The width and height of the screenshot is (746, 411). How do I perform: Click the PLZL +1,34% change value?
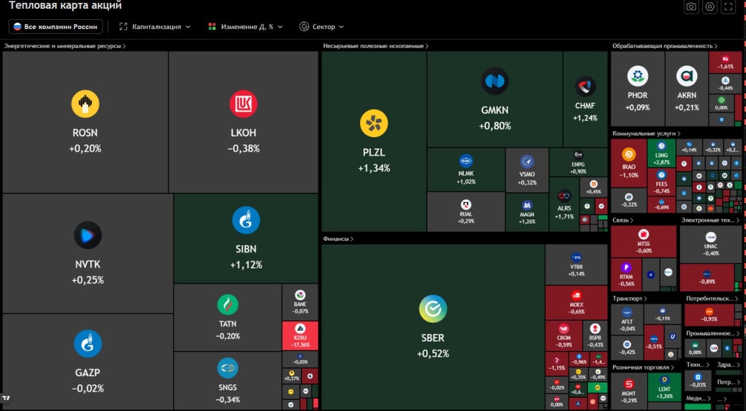[374, 168]
